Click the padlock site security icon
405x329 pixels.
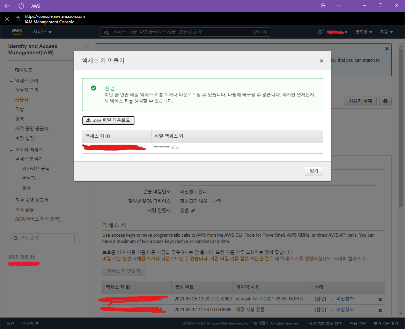17,19
